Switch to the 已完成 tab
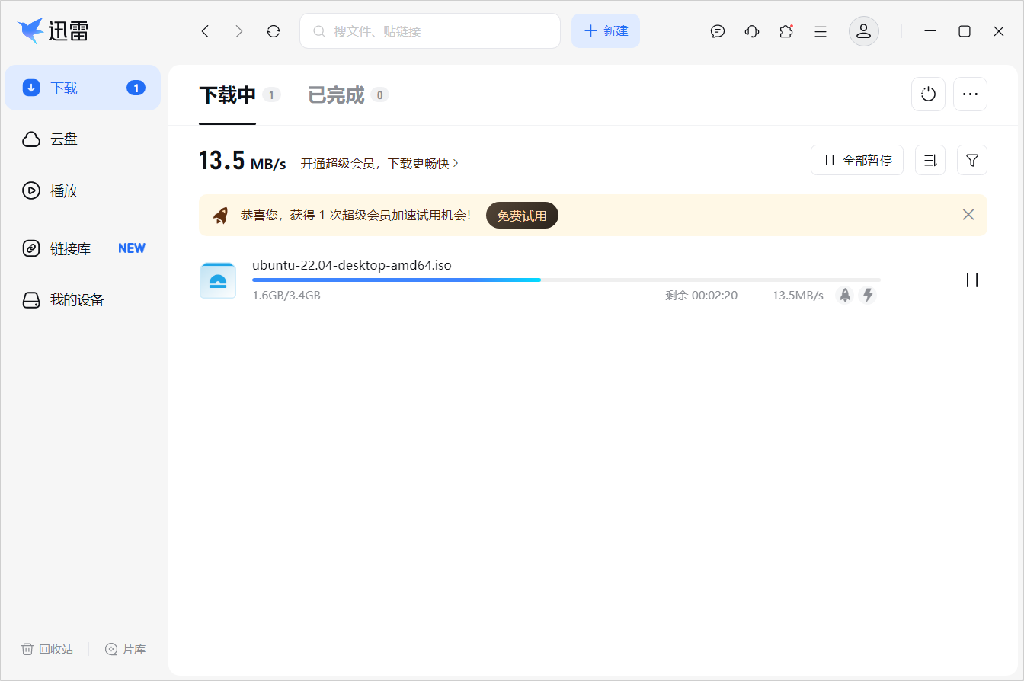 pos(336,95)
